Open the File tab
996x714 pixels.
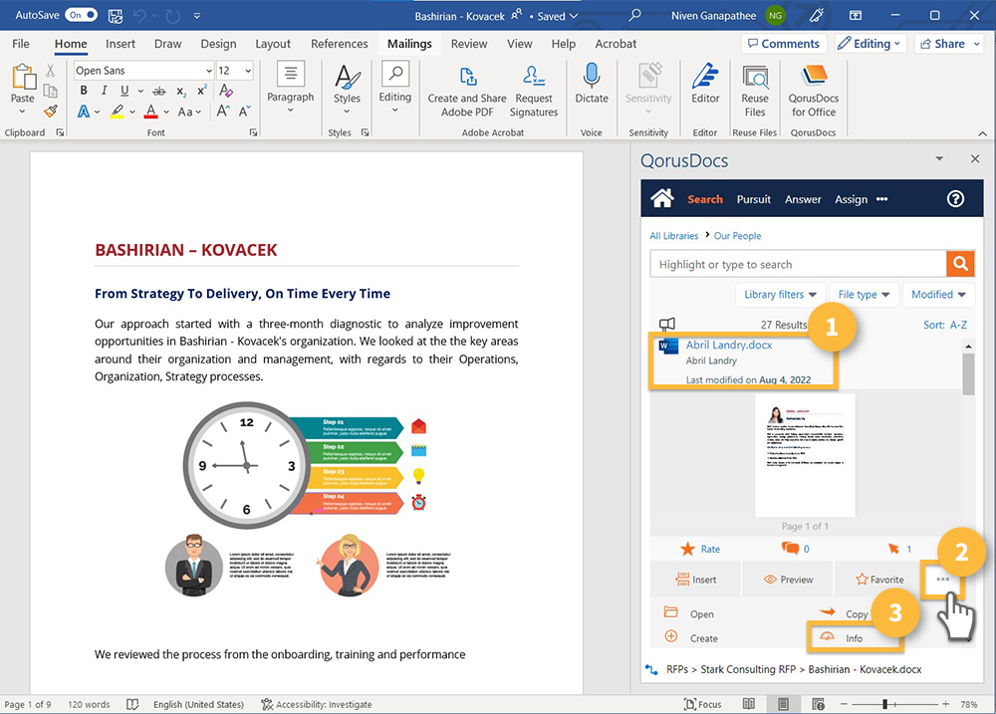coord(21,44)
